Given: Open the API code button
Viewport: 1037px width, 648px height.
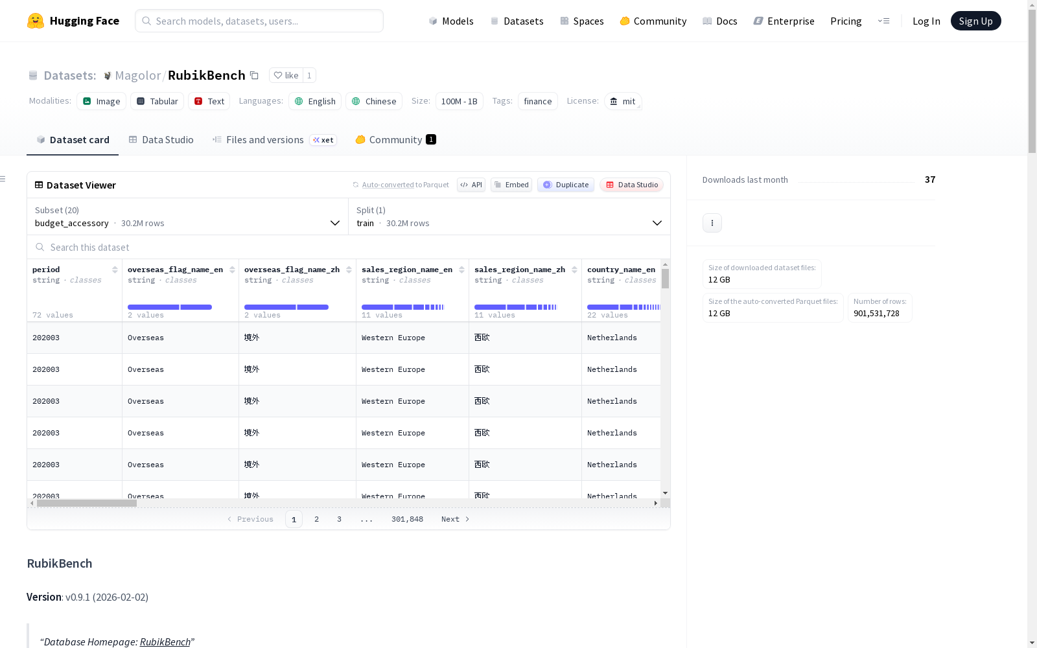Looking at the screenshot, I should tap(471, 185).
